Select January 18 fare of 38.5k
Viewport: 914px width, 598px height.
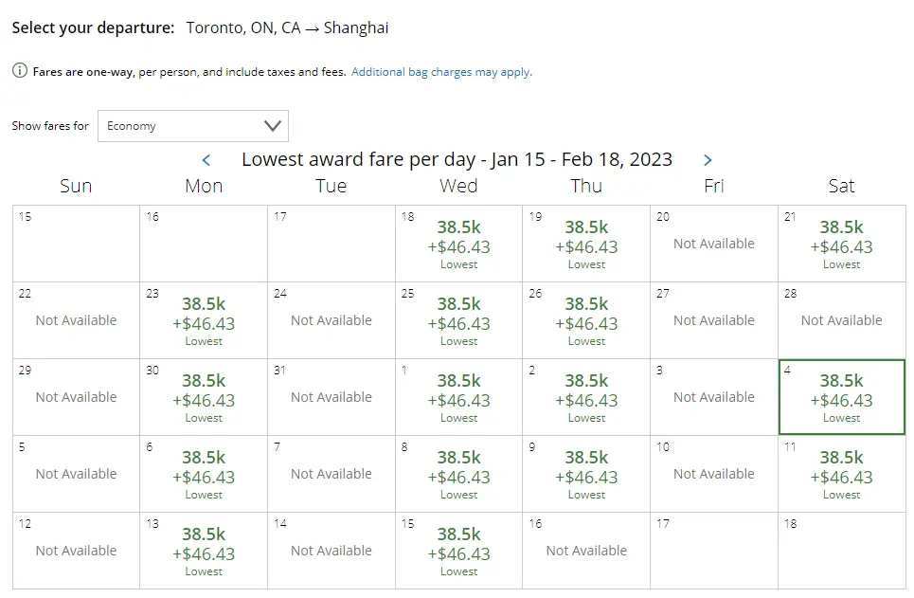[x=458, y=245]
